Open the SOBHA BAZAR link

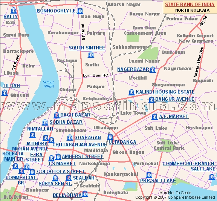[x=66, y=122]
